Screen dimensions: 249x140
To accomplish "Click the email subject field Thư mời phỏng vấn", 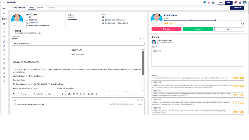I will 78,44.
